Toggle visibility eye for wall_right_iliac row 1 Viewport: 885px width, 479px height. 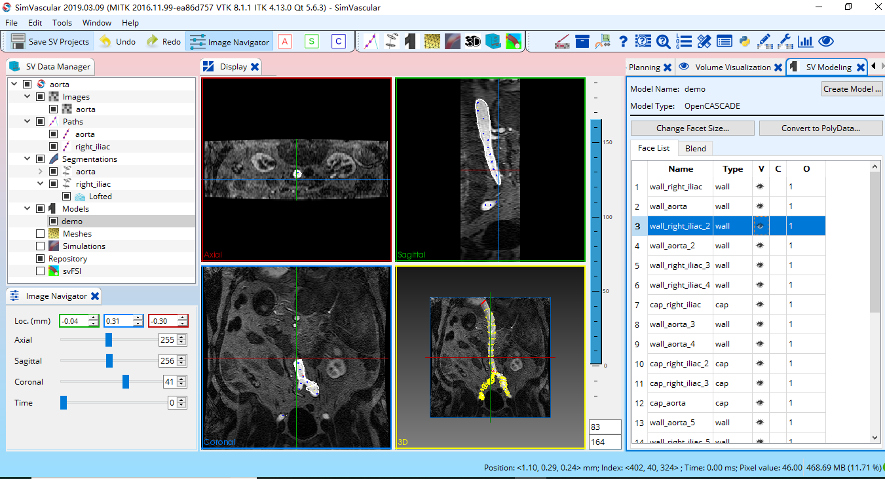[x=760, y=187]
